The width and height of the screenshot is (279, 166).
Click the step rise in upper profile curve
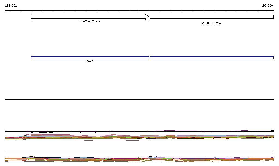(25, 134)
